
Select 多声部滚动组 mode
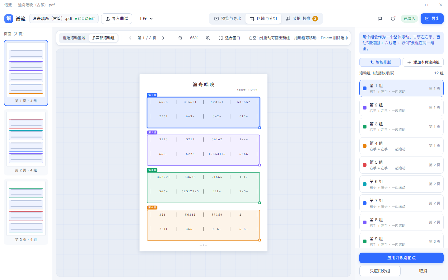[103, 38]
